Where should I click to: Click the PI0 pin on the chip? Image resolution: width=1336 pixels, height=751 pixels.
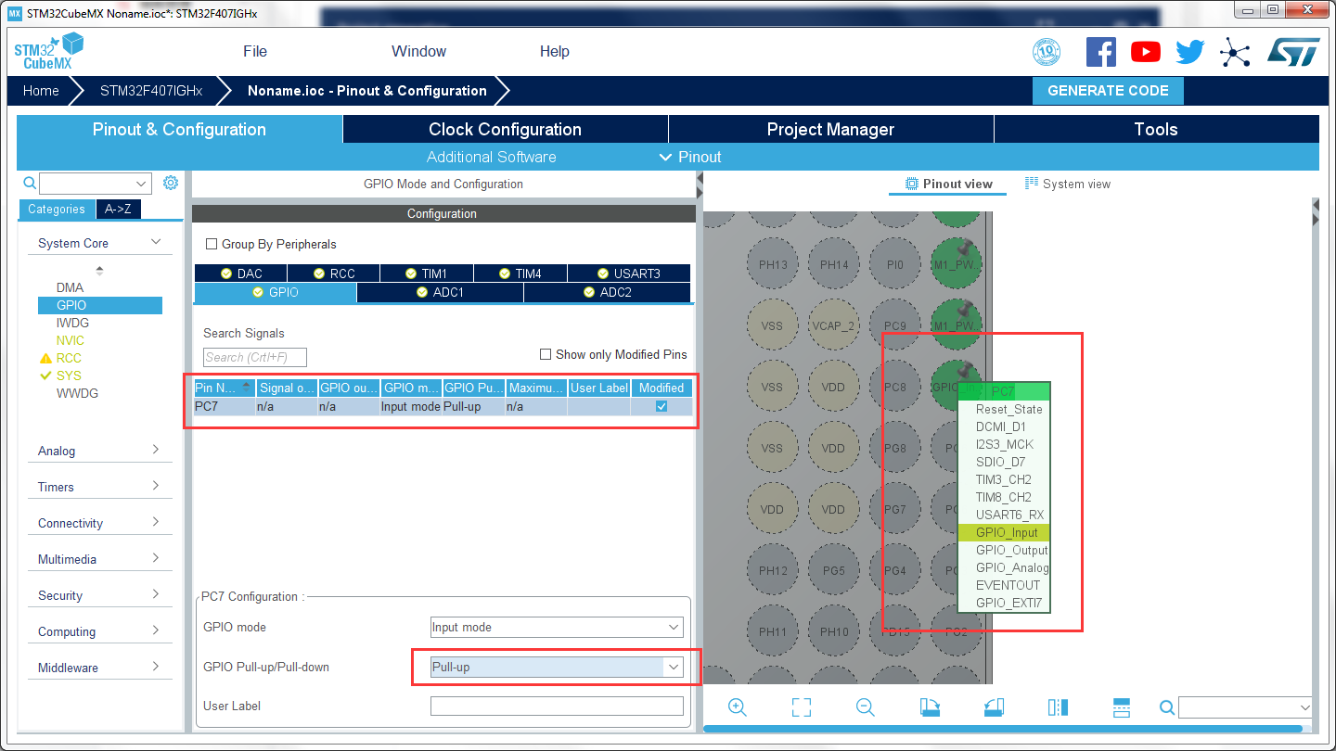(894, 264)
